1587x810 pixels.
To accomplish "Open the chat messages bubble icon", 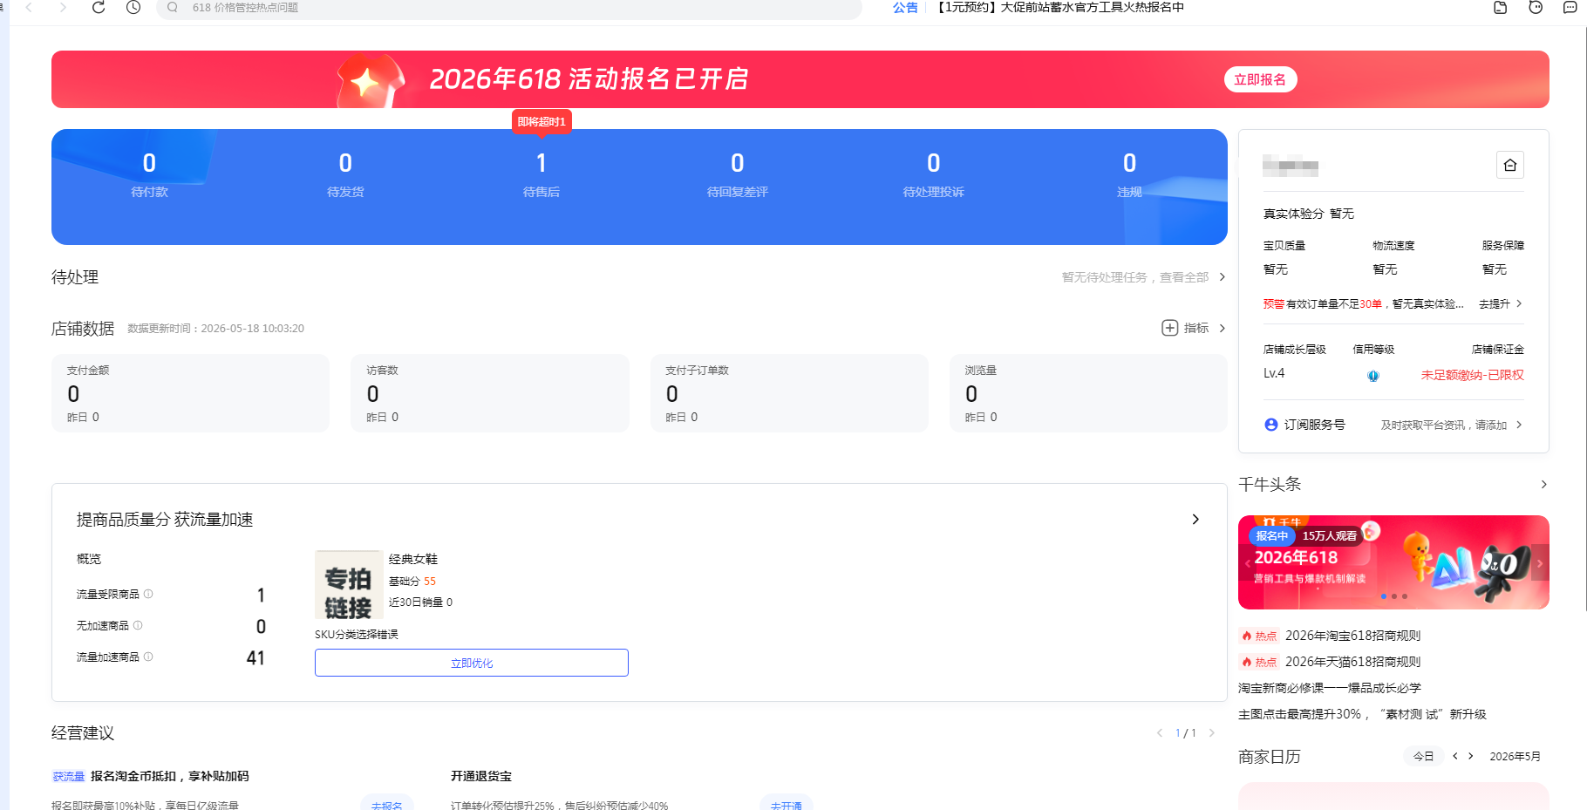I will click(x=1570, y=7).
